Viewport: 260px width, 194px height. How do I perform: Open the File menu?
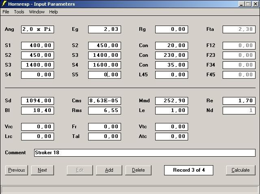tap(6, 12)
